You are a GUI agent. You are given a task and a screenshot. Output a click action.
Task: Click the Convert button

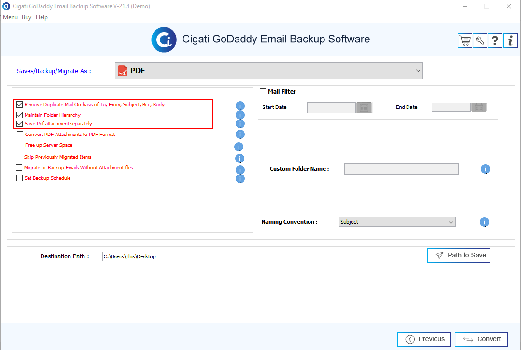[481, 339]
